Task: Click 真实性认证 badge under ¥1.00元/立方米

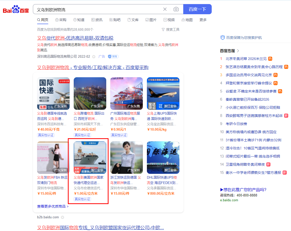Action: click(82, 199)
